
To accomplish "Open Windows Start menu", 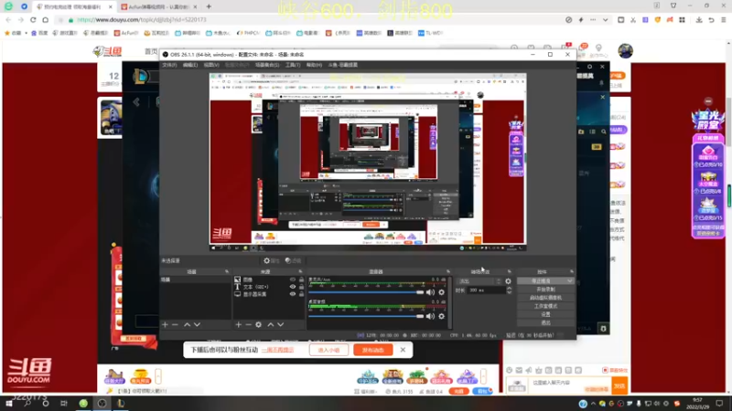I will click(9, 403).
